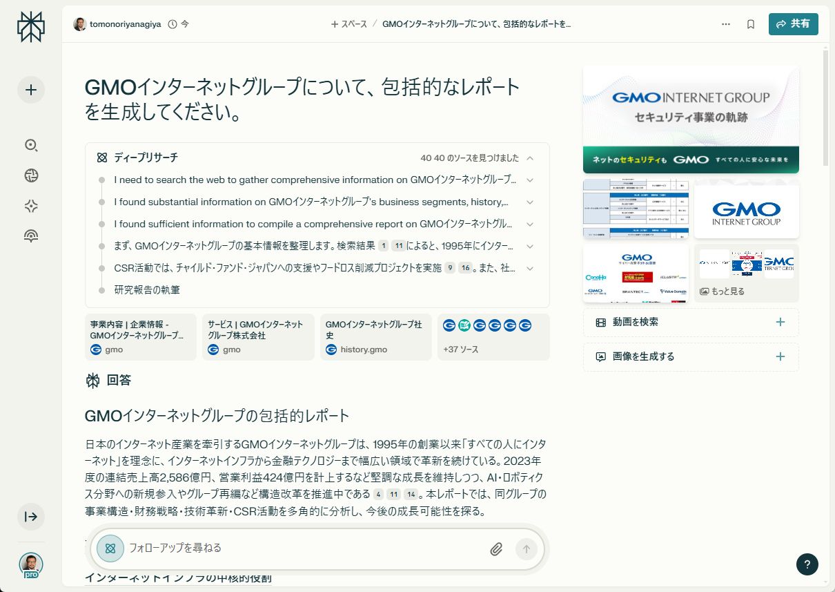This screenshot has width=835, height=592.
Task: Open the Discover globe icon in sidebar
Action: [30, 175]
